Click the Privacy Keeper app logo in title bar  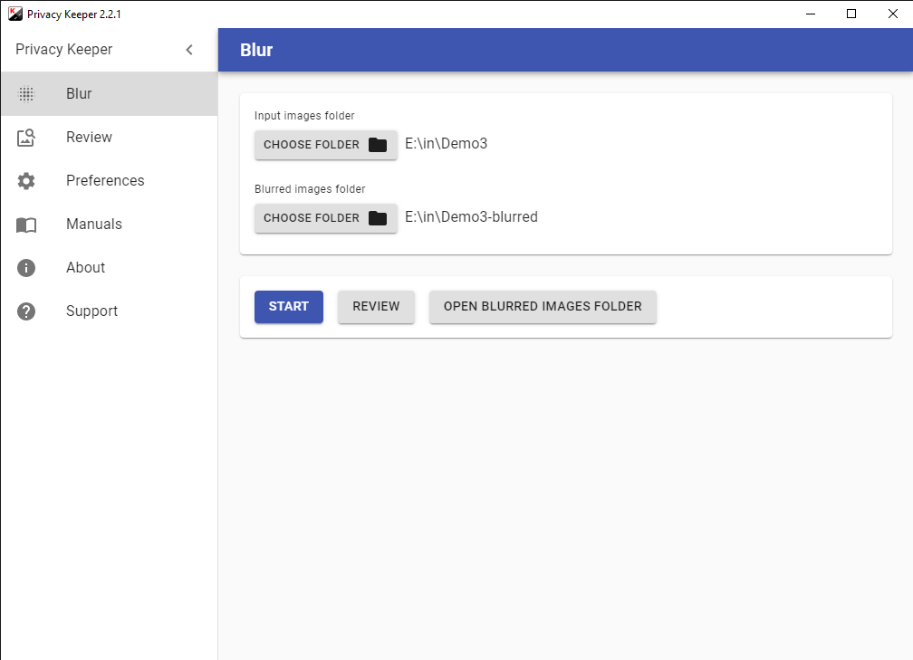[x=15, y=14]
